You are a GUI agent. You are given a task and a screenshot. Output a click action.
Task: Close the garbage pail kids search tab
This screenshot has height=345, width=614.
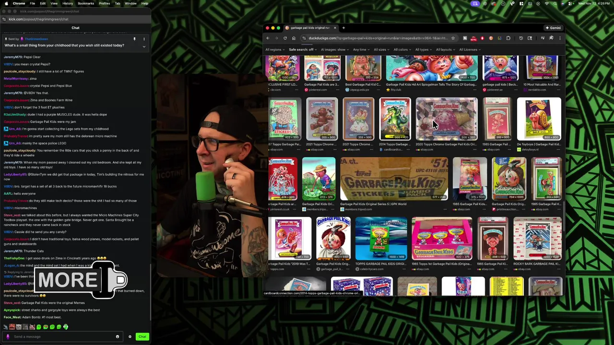click(x=335, y=28)
